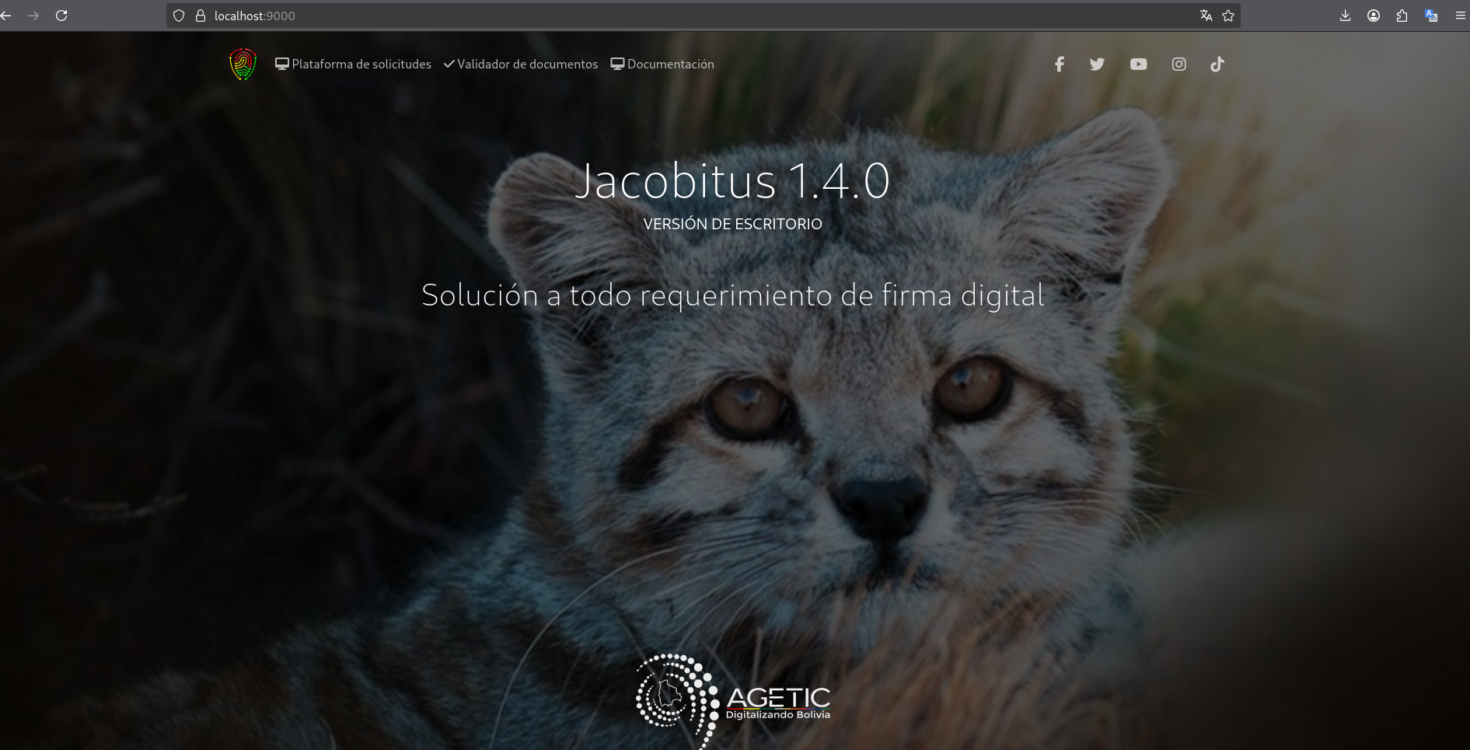1470x750 pixels.
Task: Open Plataforma de solicitudes menu item
Action: (353, 65)
